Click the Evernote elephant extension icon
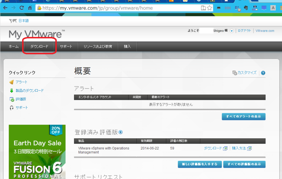This screenshot has width=282, height=179. point(246,8)
